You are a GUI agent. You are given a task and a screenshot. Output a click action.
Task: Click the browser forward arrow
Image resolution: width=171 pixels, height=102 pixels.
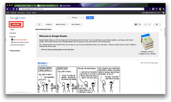click(x=10, y=9)
